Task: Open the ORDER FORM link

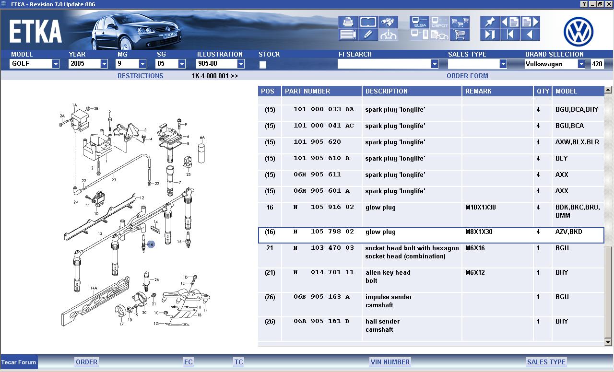Action: (467, 76)
